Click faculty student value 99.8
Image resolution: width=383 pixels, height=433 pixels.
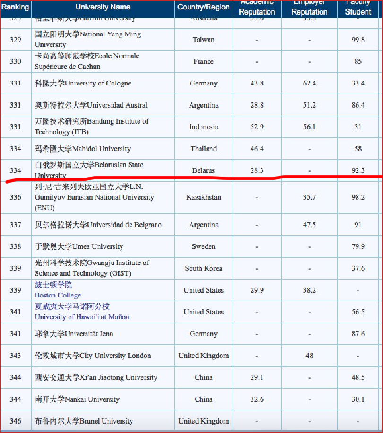coord(358,40)
